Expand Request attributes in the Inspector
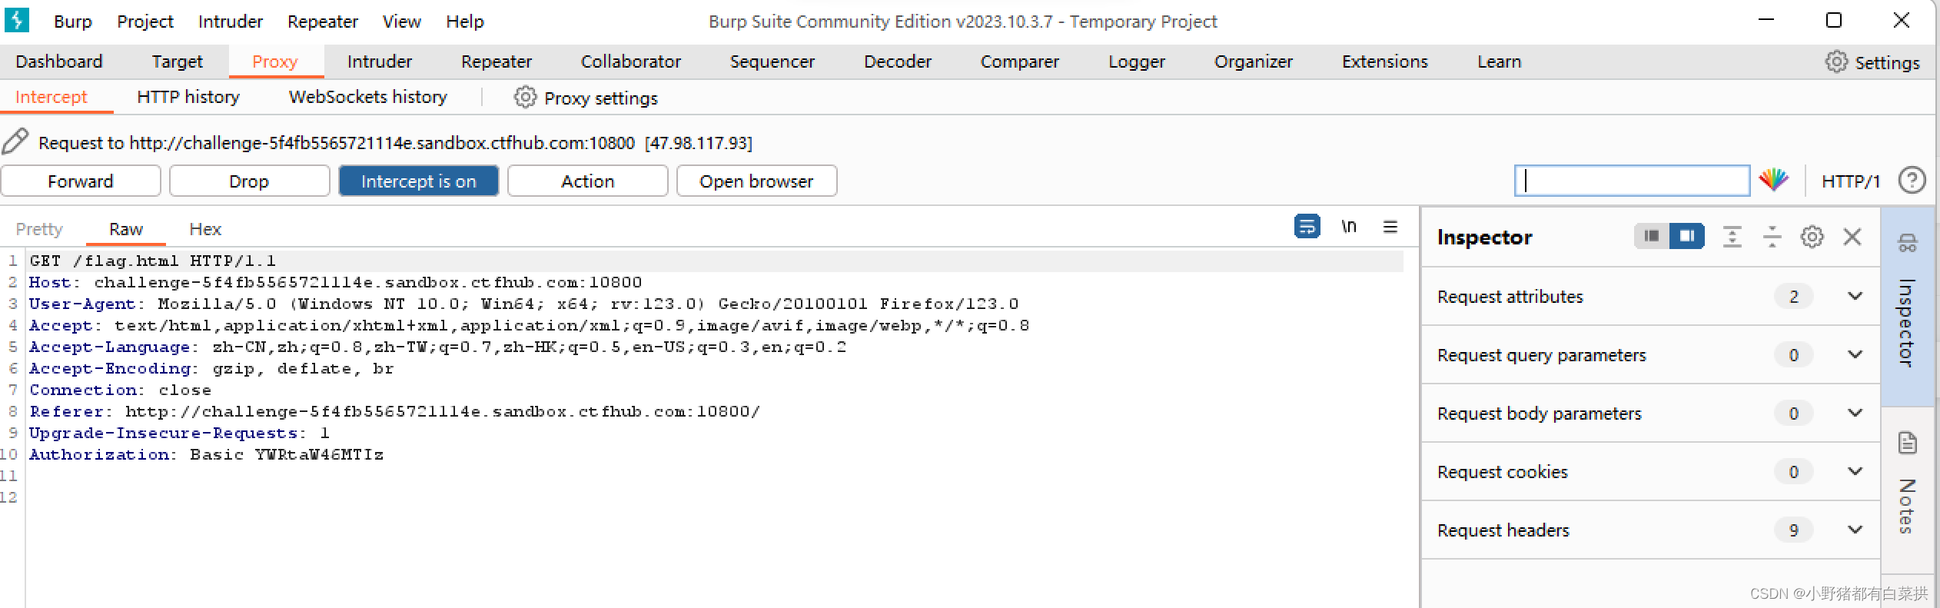Viewport: 1940px width, 608px height. [1855, 296]
